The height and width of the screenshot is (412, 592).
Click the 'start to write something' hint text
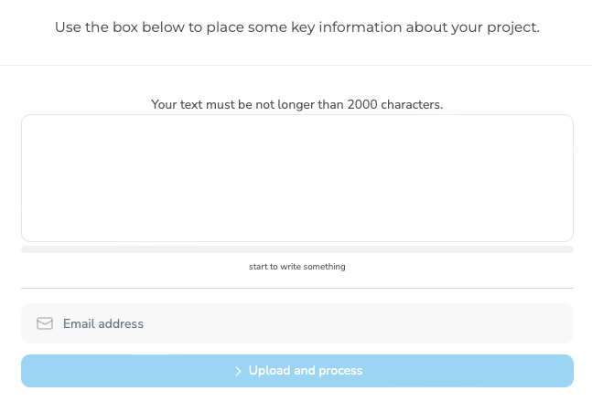click(297, 267)
